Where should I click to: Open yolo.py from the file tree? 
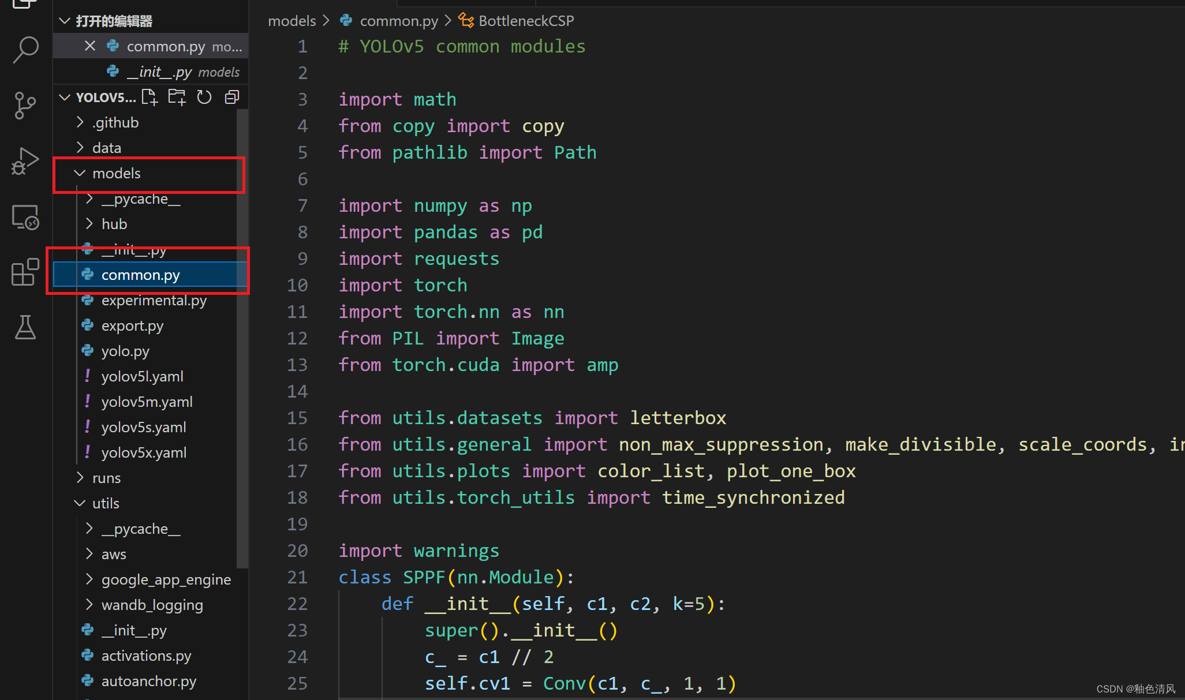(x=125, y=351)
